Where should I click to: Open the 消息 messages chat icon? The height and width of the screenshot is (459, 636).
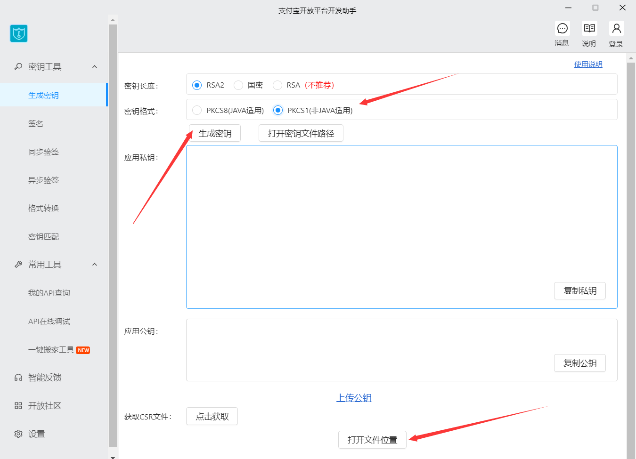tap(562, 28)
